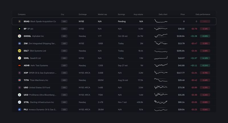Open the USO daily chart sparkline
Viewport: 228px width, 123px height.
[x=161, y=87]
